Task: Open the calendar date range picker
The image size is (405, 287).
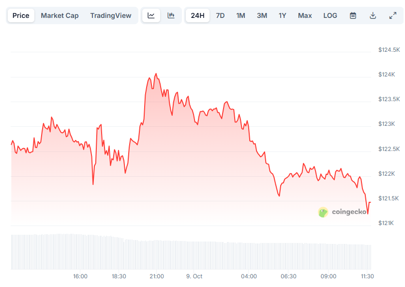Action: pyautogui.click(x=353, y=15)
